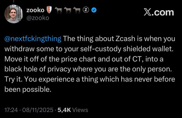
Task: Click the blue verified checkmark badge
Action: tap(94, 10)
